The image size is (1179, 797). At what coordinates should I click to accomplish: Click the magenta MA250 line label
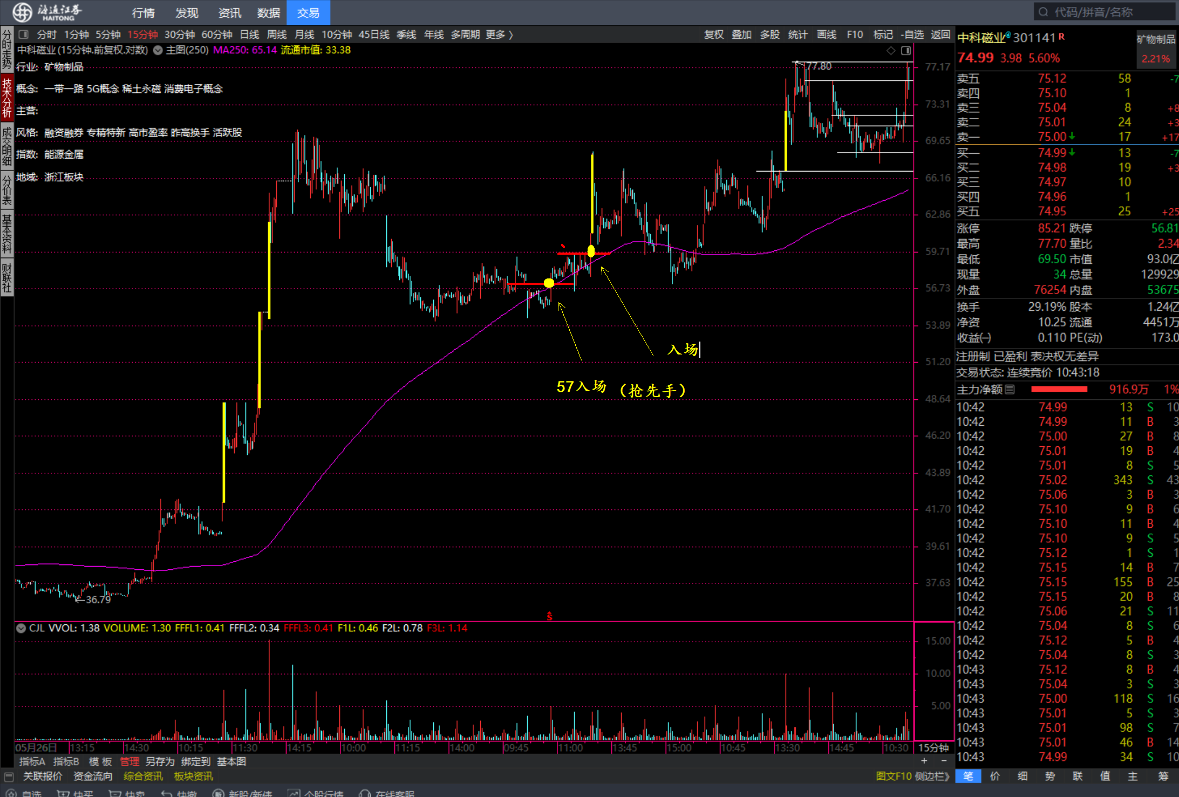pyautogui.click(x=245, y=50)
